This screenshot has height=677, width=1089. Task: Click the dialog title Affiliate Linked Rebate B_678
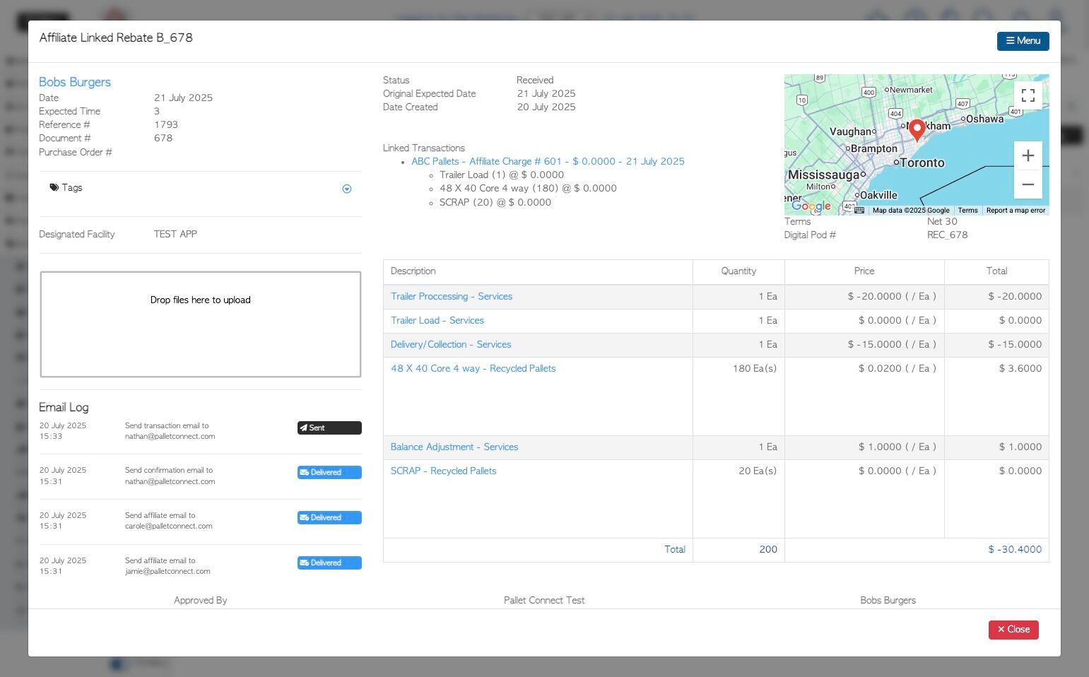pyautogui.click(x=116, y=37)
